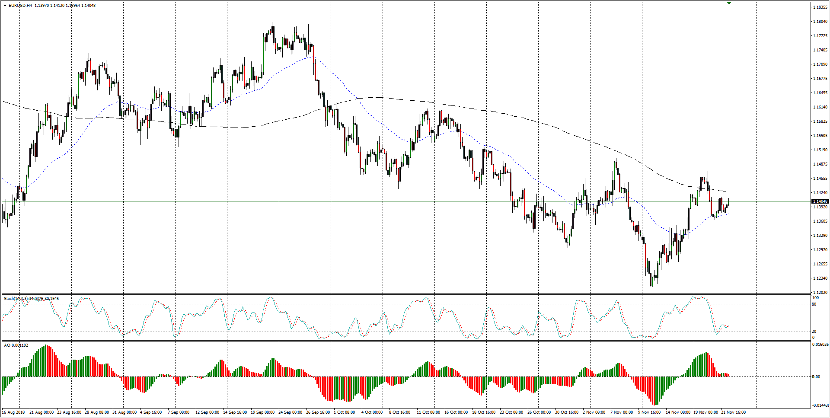Click the EURUSD,H4 chart title label

17,6
